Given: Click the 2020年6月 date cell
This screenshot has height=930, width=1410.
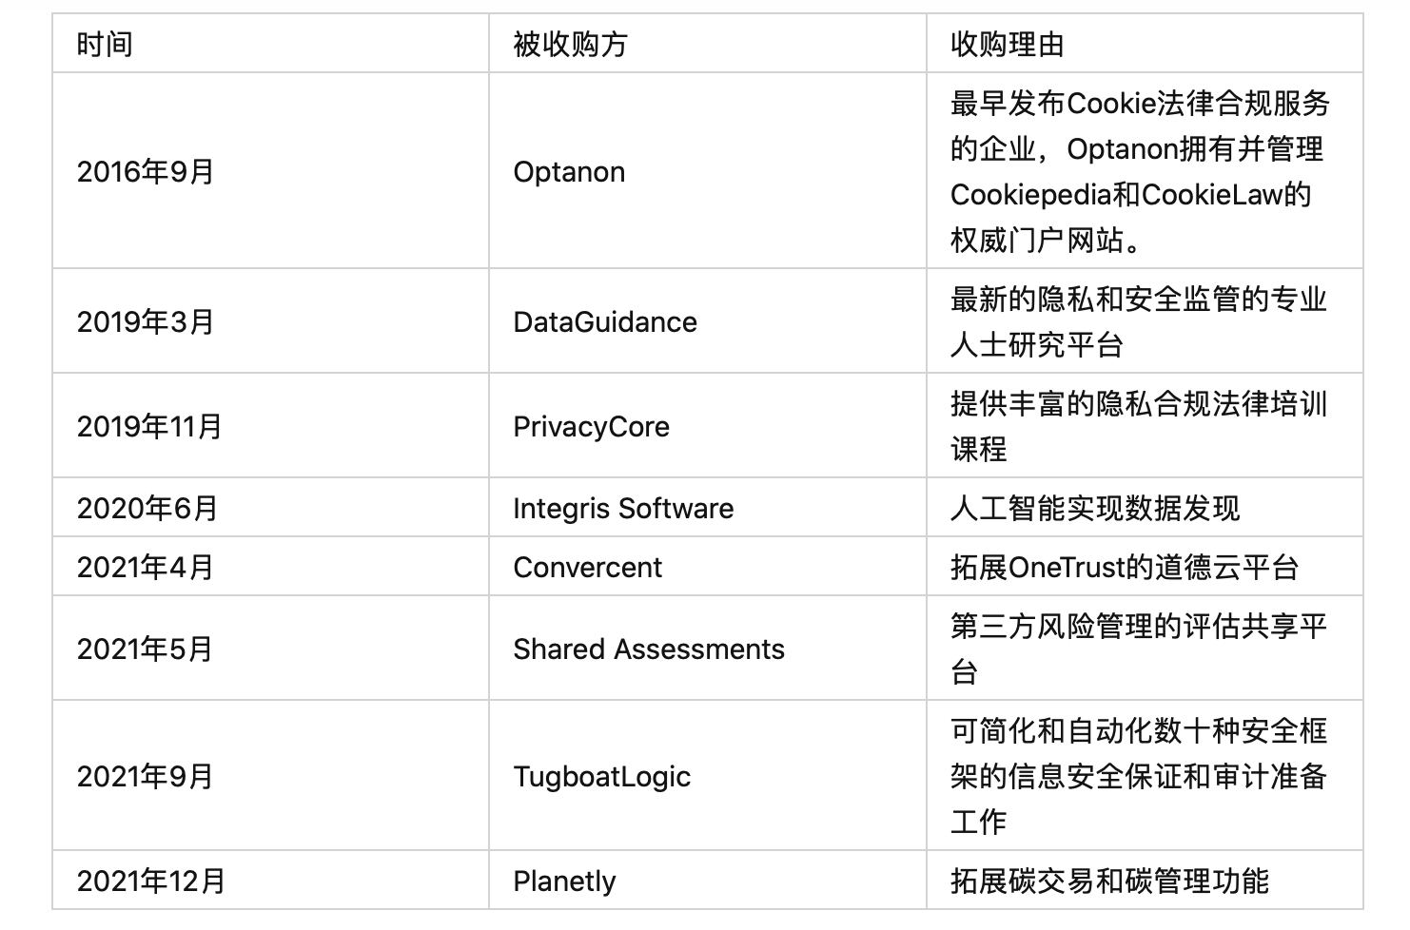Looking at the screenshot, I should coord(270,508).
